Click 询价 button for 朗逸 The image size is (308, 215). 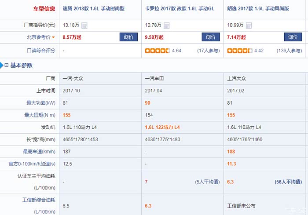tap(293, 37)
